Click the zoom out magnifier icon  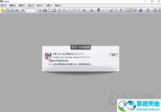tap(64, 10)
